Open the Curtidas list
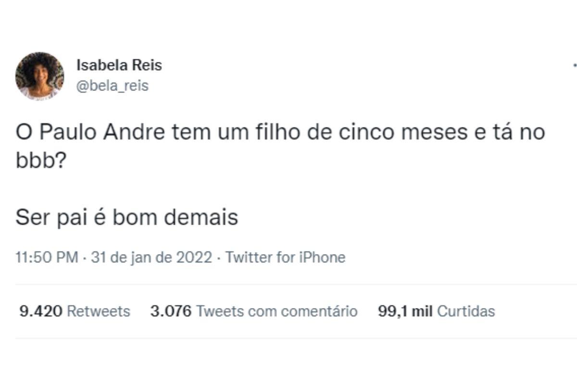The width and height of the screenshot is (577, 385). coord(466,311)
